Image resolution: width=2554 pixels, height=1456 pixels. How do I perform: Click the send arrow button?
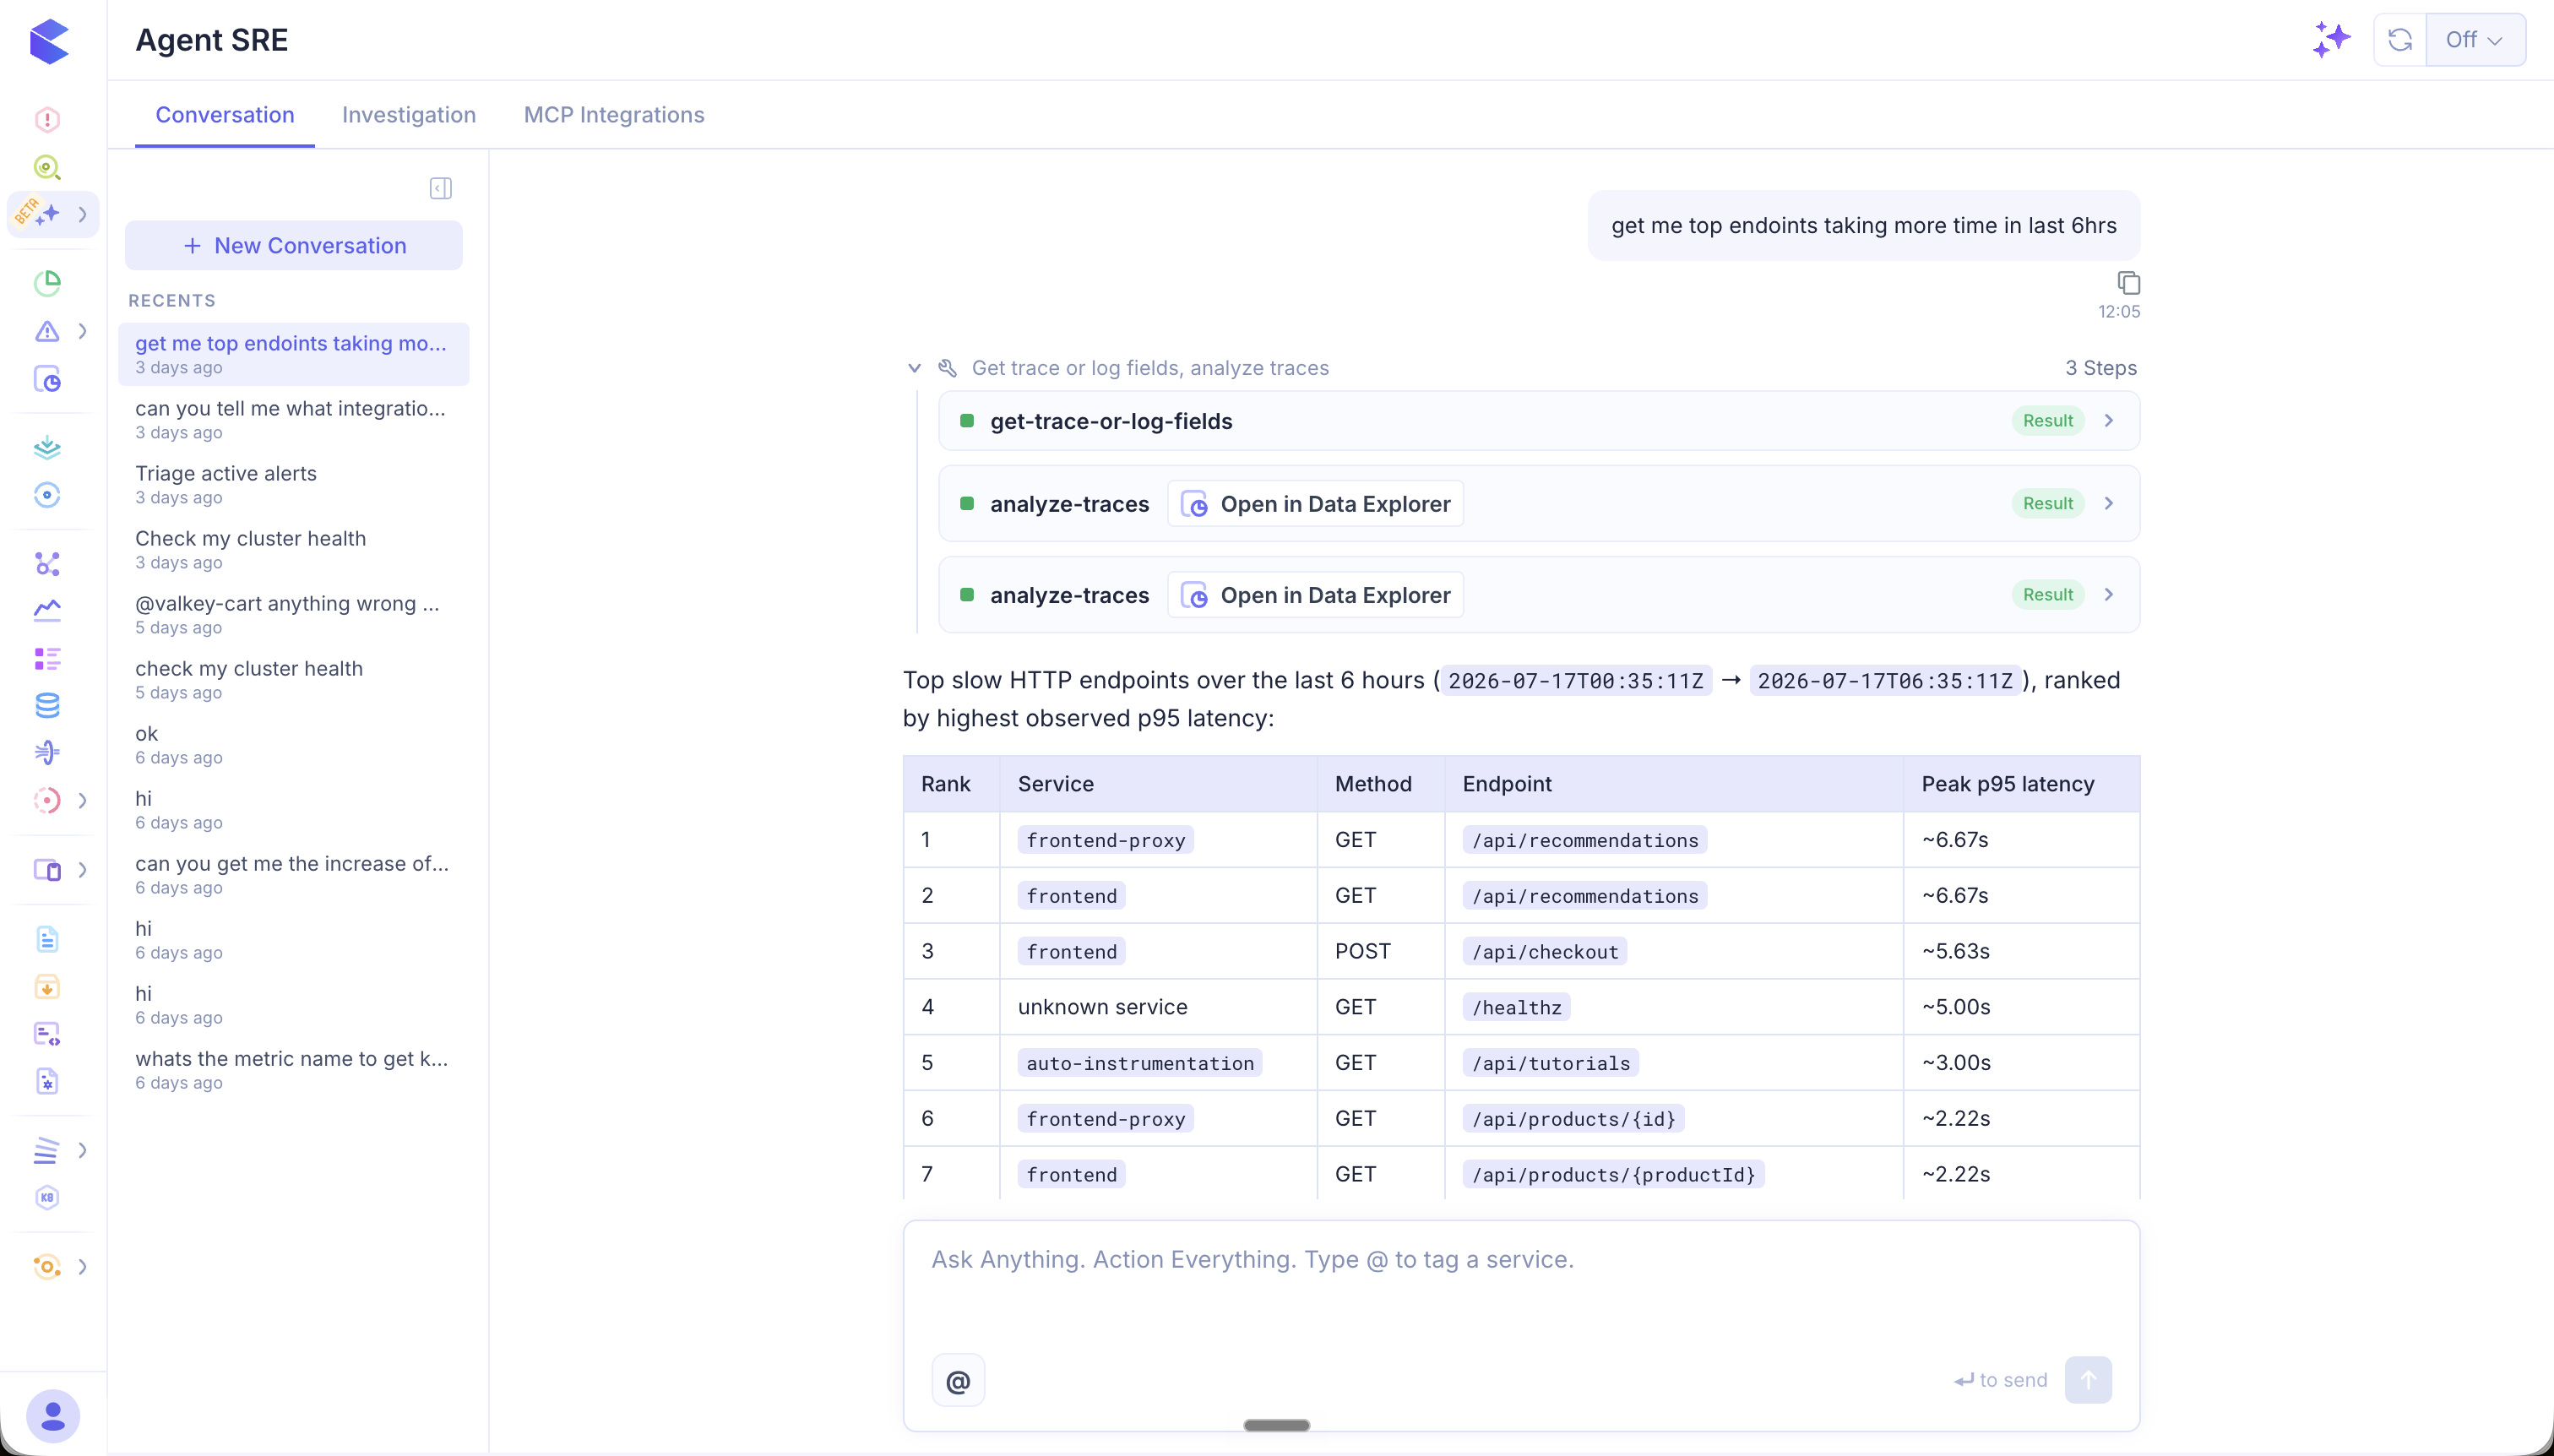pyautogui.click(x=2088, y=1380)
